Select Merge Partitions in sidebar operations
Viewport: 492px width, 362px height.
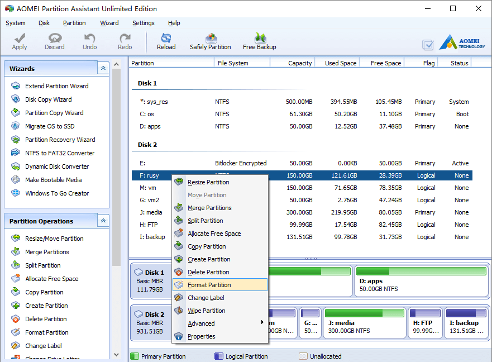(40, 252)
